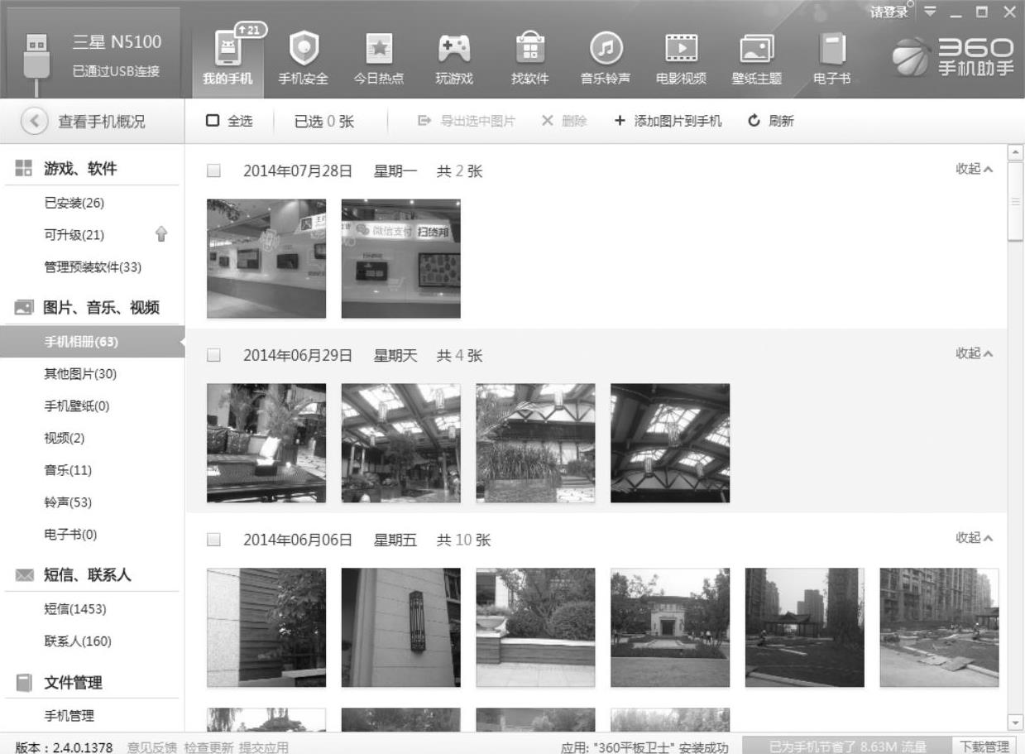Open 已安装(26) in sidebar
Screen dimensions: 1025x754
pyautogui.click(x=74, y=203)
